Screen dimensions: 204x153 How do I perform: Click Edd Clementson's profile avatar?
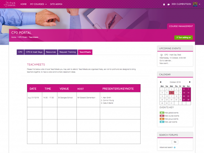pyautogui.click(x=195, y=4)
